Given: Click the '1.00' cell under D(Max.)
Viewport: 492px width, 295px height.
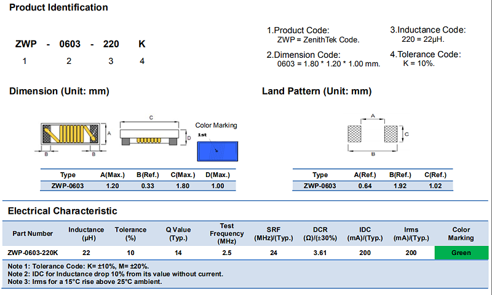Looking at the screenshot, I should 218,186.
